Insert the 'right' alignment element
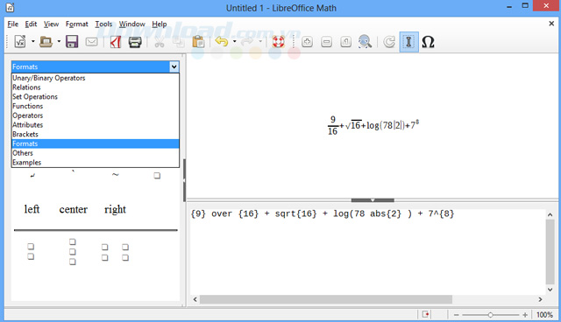 tap(115, 209)
